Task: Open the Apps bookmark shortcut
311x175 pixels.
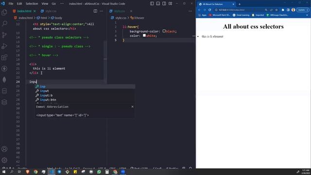Action: (x=202, y=15)
